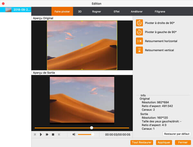The width and height of the screenshot is (193, 147).
Task: Click the horizontal flip icon
Action: pyautogui.click(x=139, y=41)
